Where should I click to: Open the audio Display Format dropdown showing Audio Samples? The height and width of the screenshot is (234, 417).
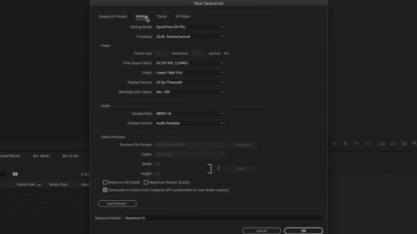coord(189,123)
